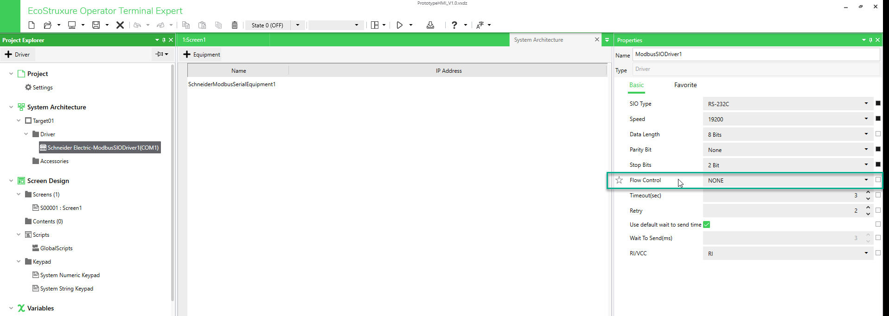889x316 pixels.
Task: Click the trash delete icon
Action: 235,25
